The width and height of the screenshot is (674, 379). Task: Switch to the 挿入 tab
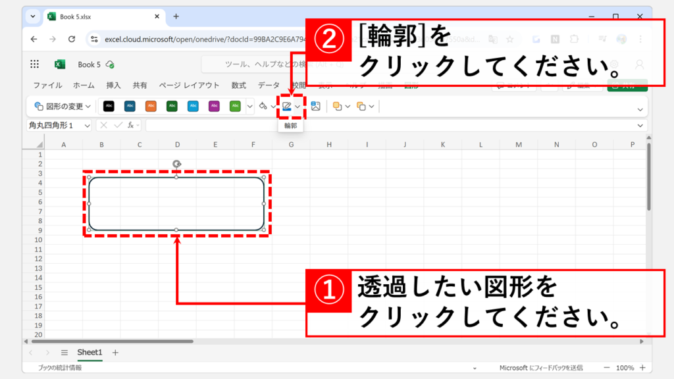coord(113,85)
